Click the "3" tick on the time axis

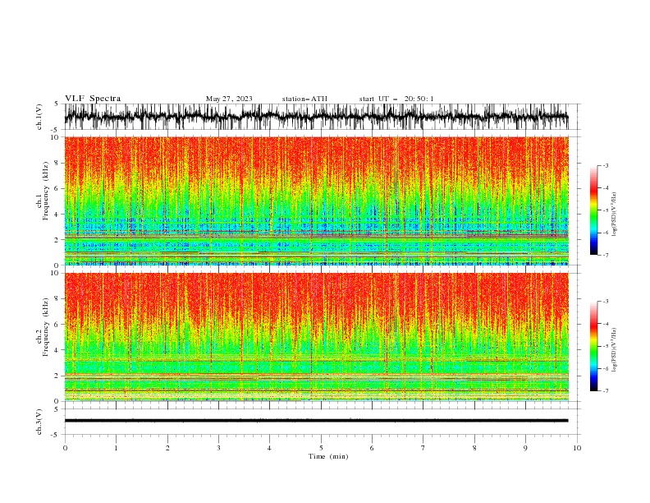[x=218, y=448]
